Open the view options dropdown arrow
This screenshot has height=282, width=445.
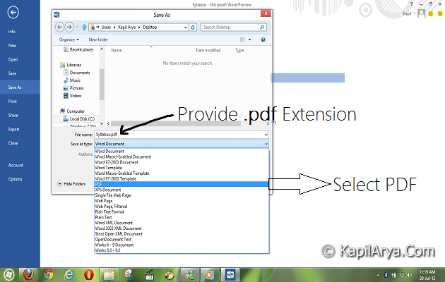250,39
